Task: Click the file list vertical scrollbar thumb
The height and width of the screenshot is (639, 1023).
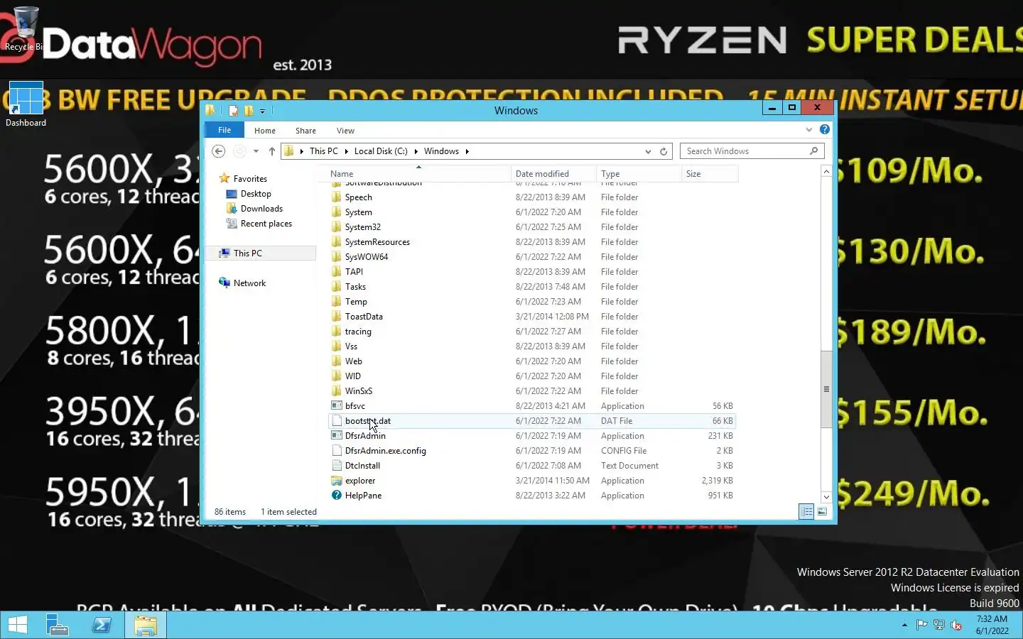Action: pos(826,389)
